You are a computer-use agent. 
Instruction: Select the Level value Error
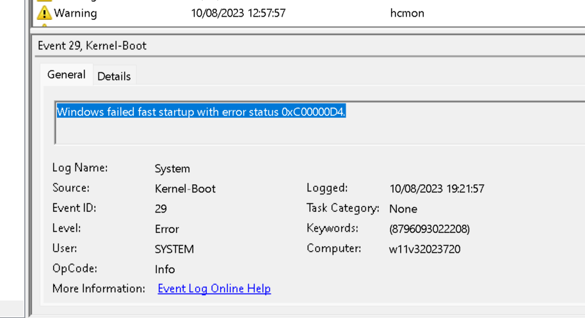coord(167,229)
